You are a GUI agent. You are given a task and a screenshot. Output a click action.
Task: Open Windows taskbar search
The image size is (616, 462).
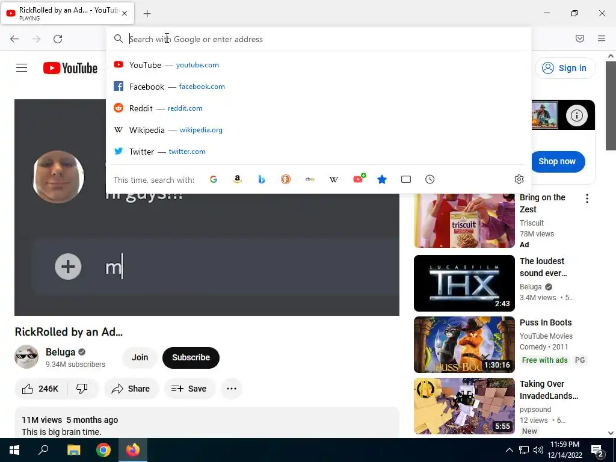[x=43, y=450]
